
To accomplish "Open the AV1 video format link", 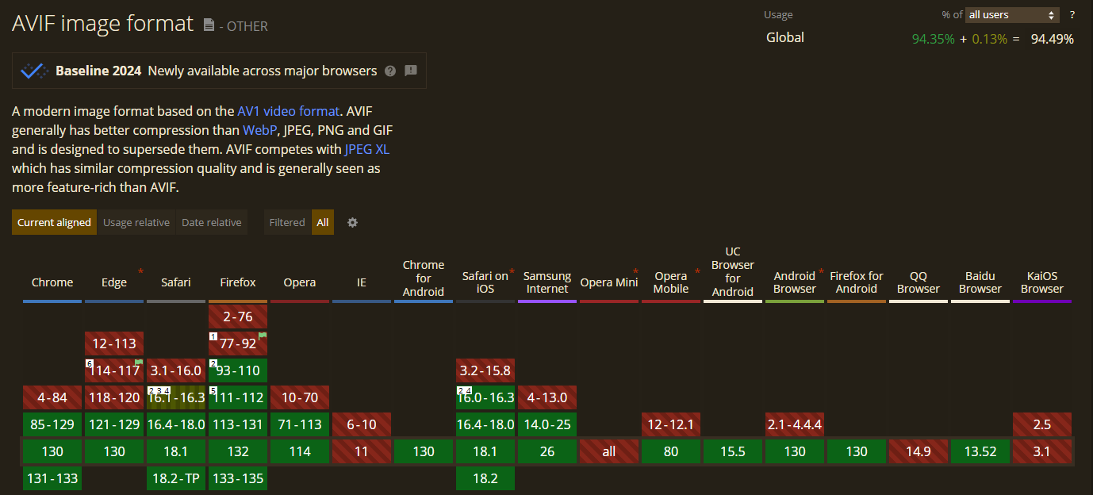I will pyautogui.click(x=289, y=111).
